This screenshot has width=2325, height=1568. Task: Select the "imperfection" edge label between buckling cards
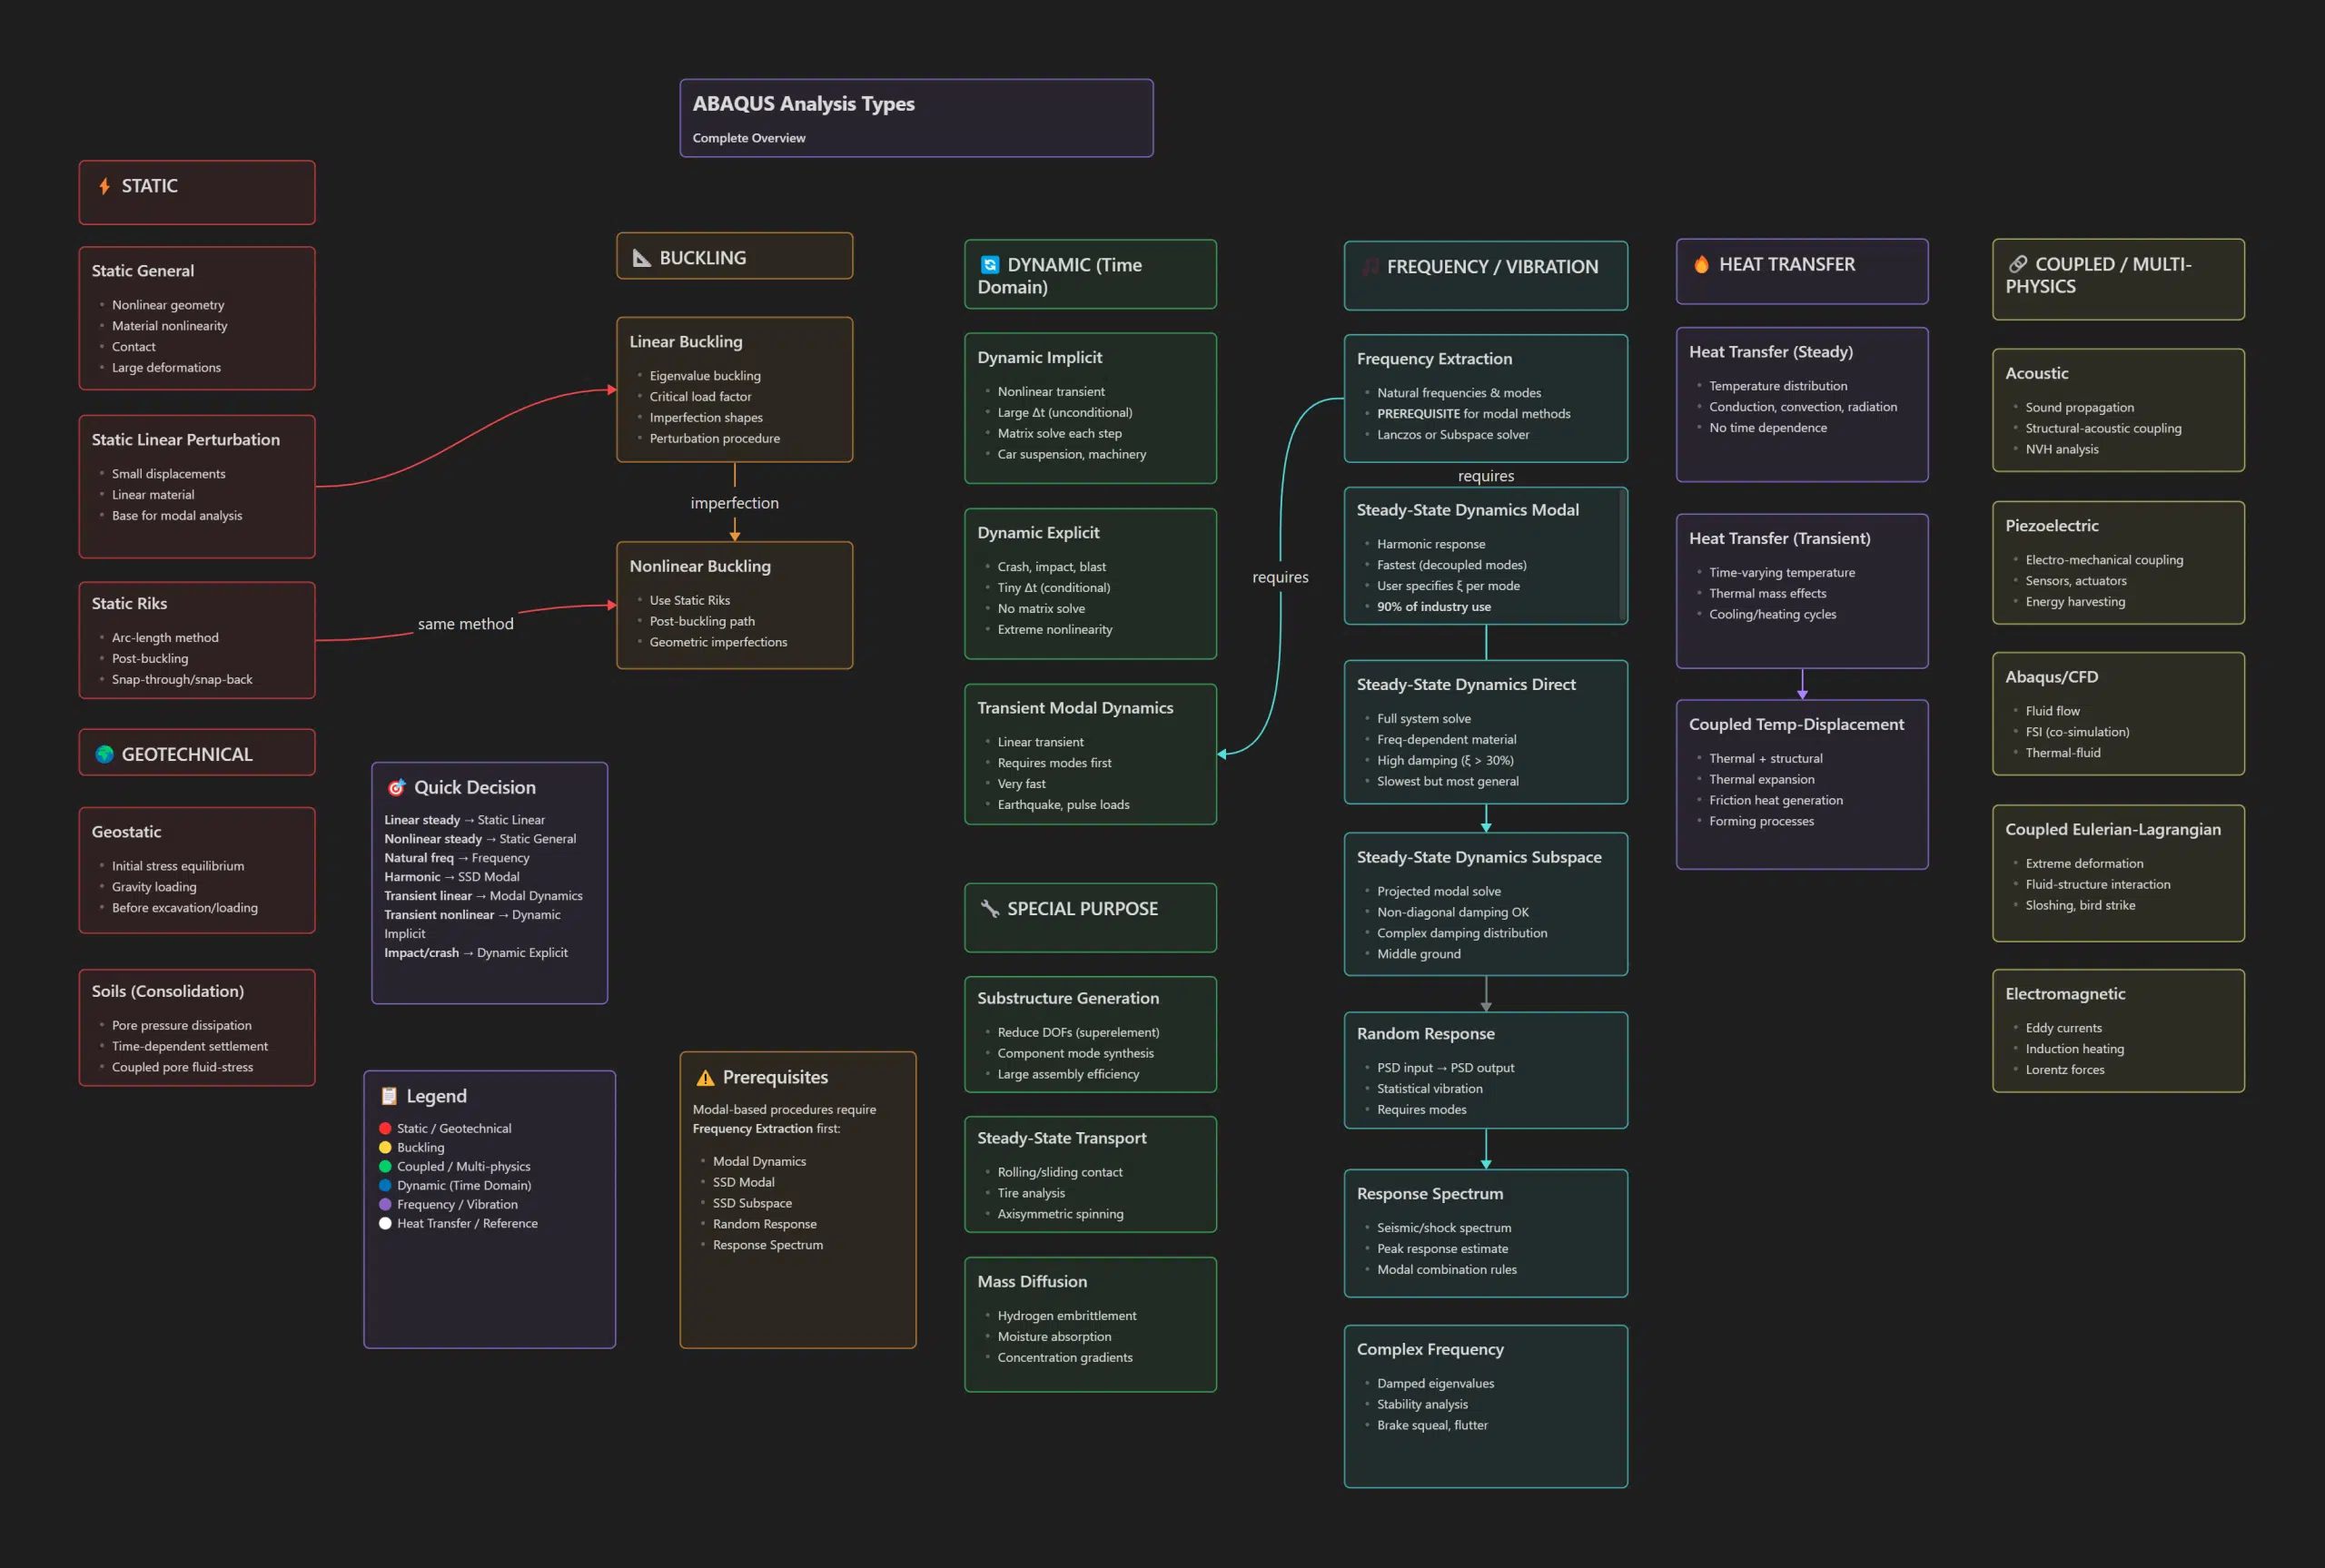click(x=734, y=503)
